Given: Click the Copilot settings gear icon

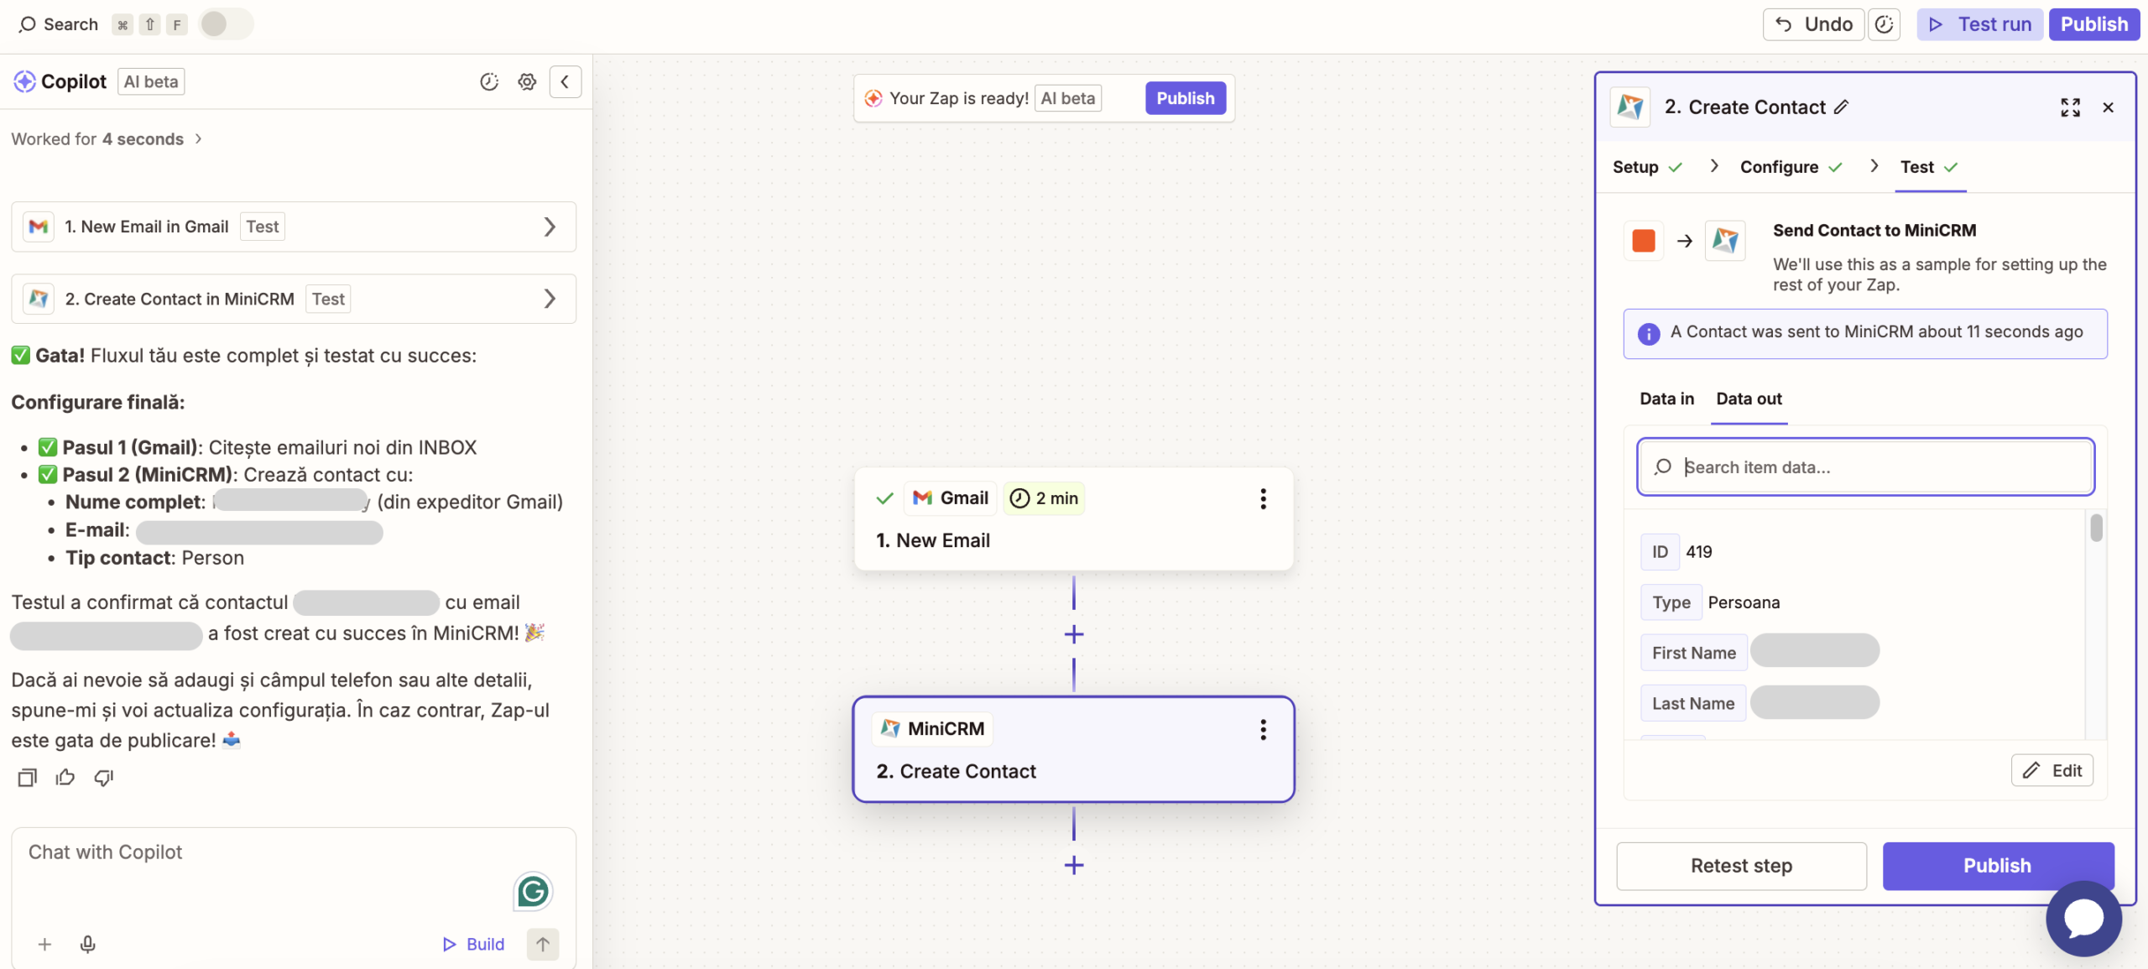Looking at the screenshot, I should click(x=527, y=81).
